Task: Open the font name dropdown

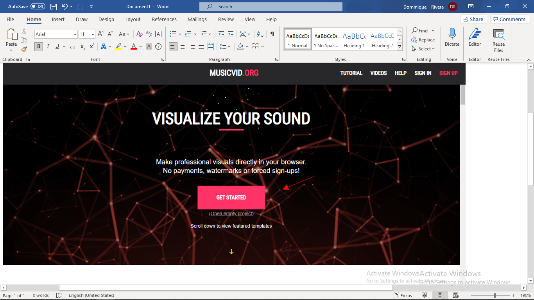Action: click(x=75, y=34)
